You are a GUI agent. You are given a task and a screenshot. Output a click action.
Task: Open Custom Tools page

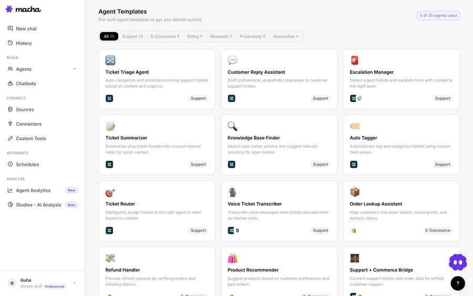click(42, 138)
